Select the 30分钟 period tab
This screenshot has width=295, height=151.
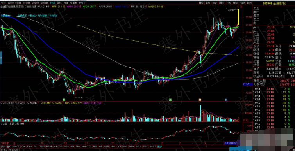tap(36, 3)
